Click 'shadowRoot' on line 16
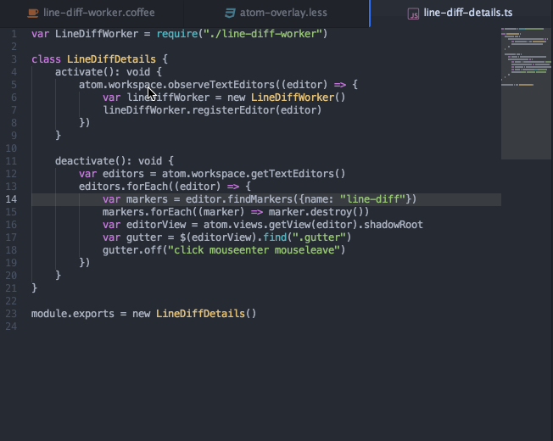This screenshot has height=441, width=553. coord(394,225)
